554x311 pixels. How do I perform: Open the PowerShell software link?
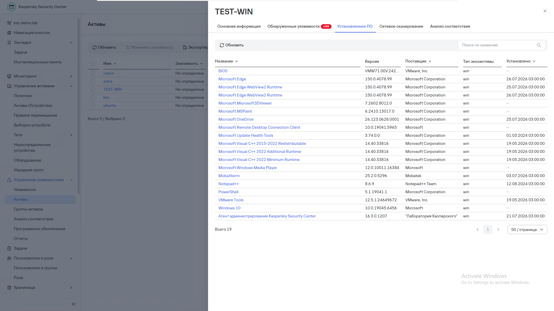pos(229,192)
